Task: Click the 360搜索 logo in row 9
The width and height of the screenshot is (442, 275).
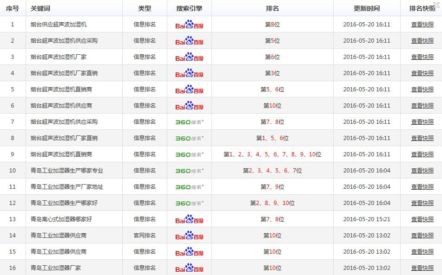Action: 189,154
